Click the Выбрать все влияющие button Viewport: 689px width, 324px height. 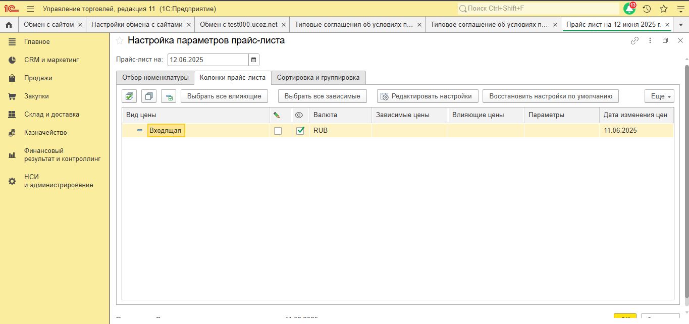pyautogui.click(x=224, y=96)
